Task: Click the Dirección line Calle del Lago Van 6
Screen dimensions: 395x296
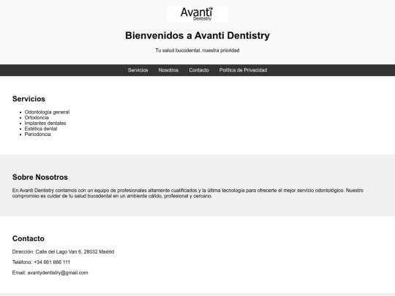Action: [x=63, y=251]
